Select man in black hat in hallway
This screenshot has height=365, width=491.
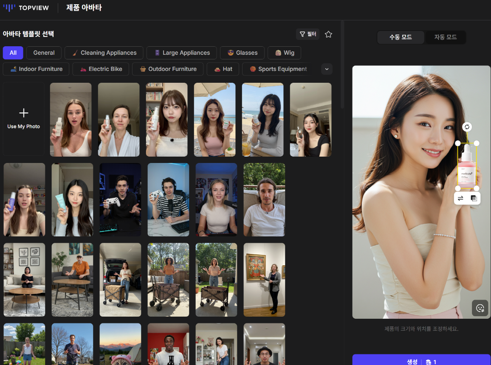click(264, 344)
